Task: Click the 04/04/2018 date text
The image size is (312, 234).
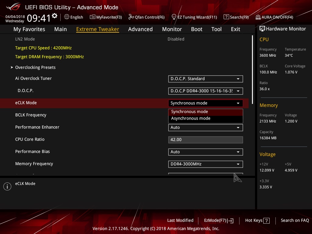Action: (x=15, y=17)
